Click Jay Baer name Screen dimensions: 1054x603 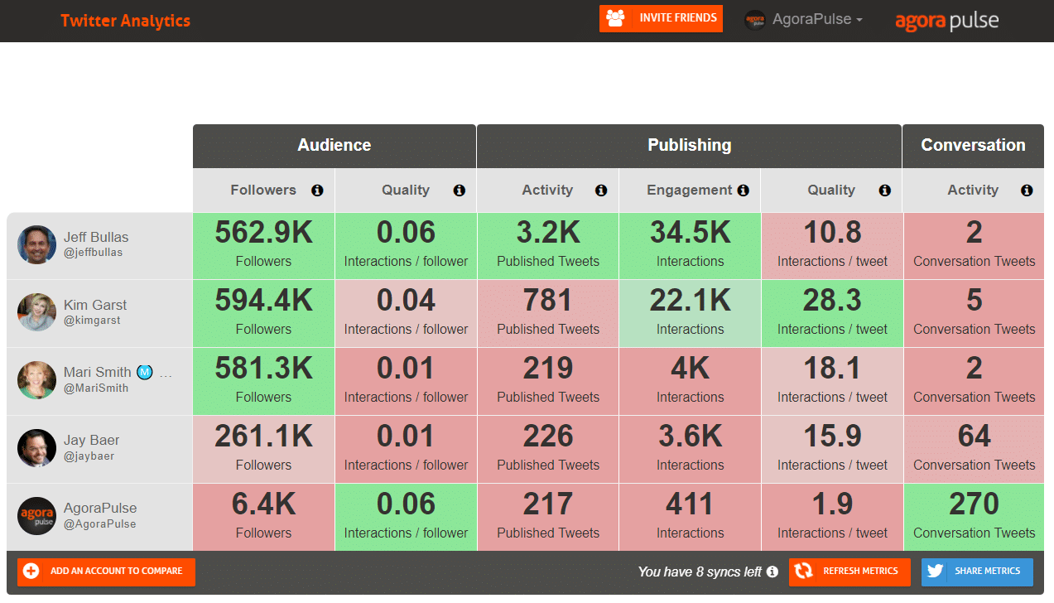click(92, 441)
